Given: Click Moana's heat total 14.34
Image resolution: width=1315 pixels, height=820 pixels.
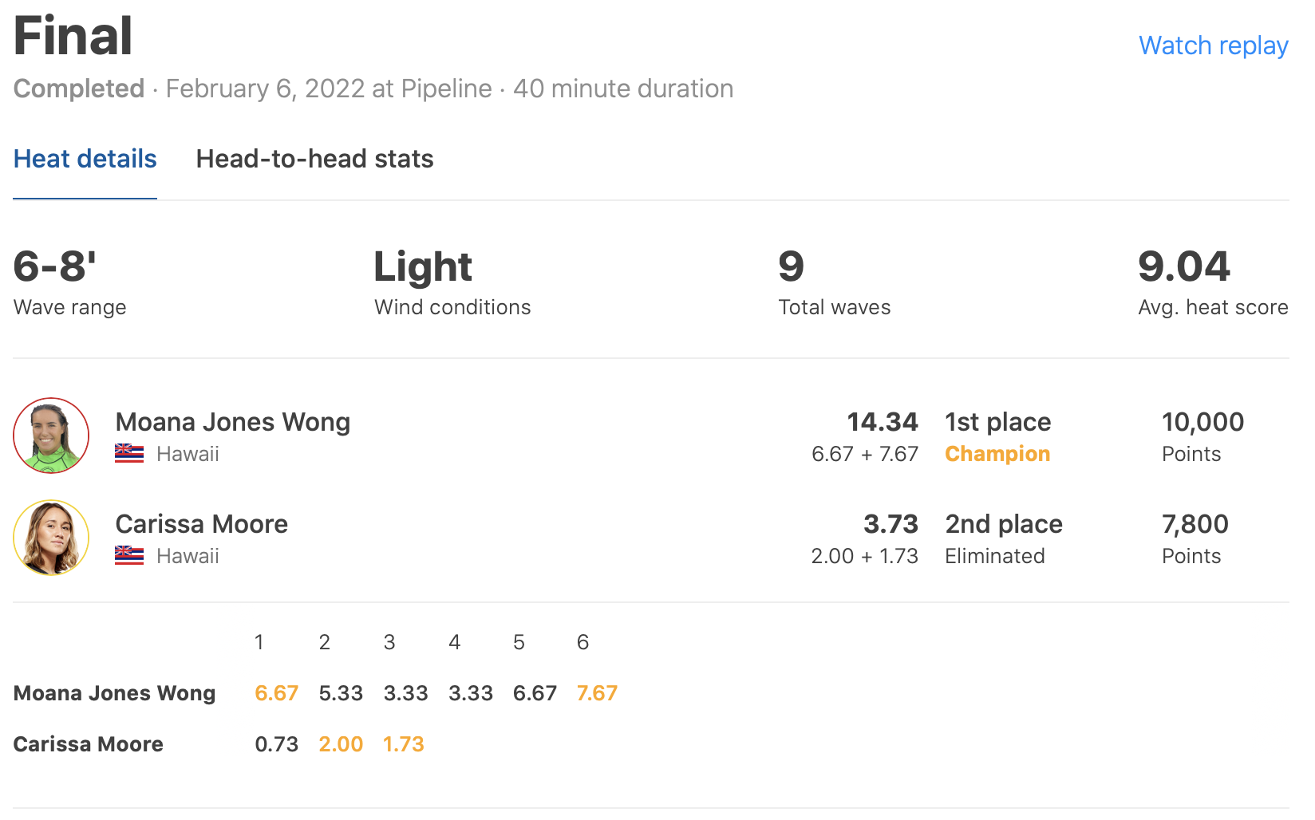Looking at the screenshot, I should pos(883,422).
